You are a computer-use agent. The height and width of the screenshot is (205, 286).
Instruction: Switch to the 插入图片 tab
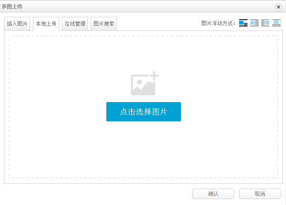[17, 24]
